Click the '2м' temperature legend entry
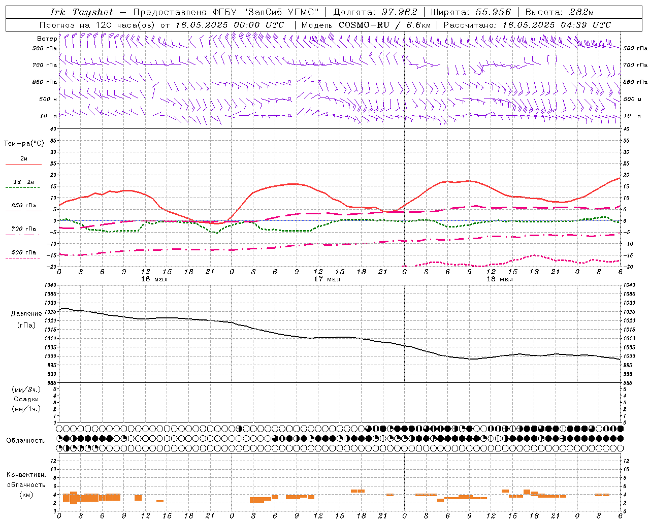The height and width of the screenshot is (520, 650). tap(24, 159)
